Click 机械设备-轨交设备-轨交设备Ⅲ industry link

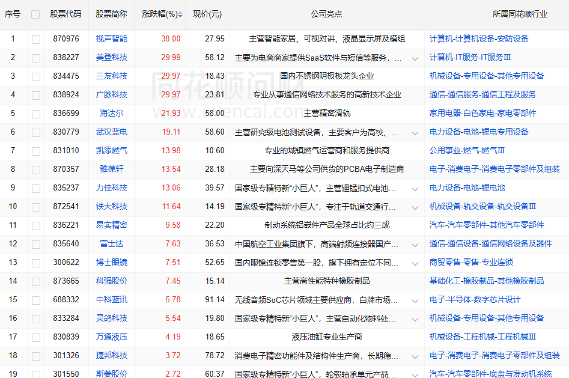(482, 206)
